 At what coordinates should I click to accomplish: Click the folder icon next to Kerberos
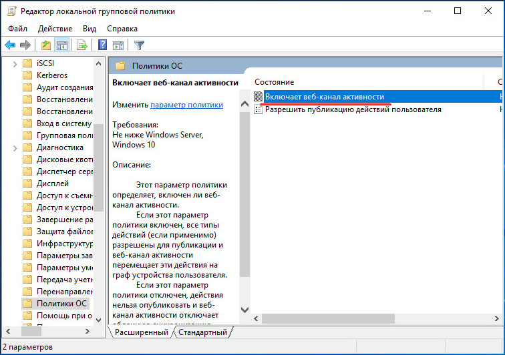coord(27,75)
